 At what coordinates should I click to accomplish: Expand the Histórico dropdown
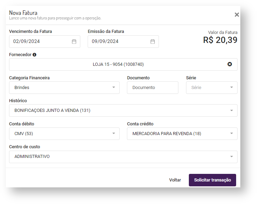(x=232, y=110)
